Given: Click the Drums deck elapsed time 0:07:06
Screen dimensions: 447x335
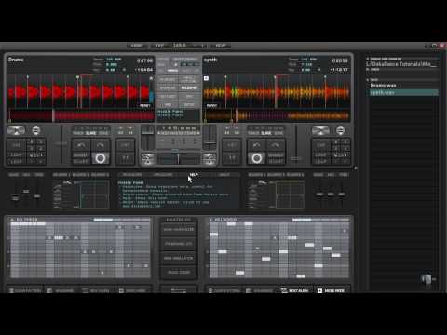Looking at the screenshot, I should pos(144,60).
